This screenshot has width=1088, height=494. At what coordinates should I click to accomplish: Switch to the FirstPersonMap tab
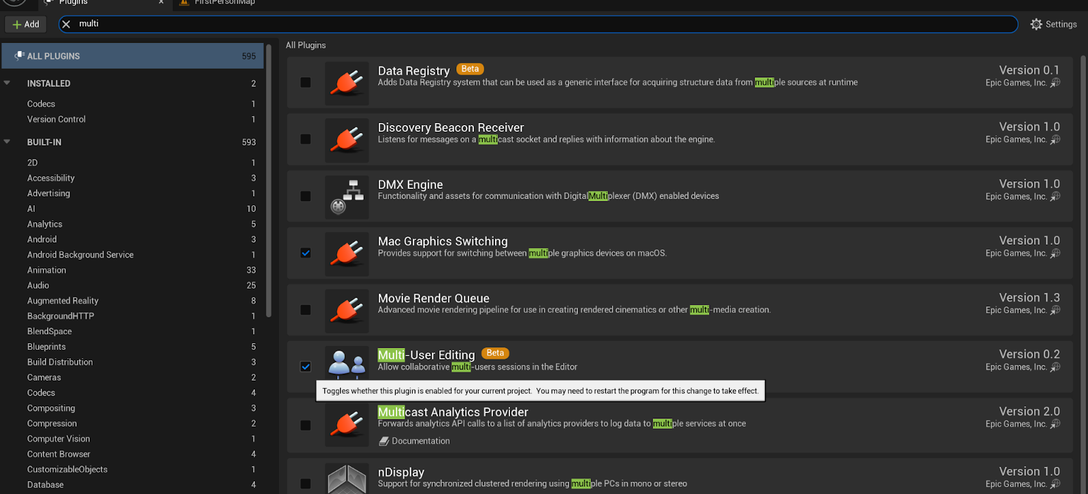point(224,3)
